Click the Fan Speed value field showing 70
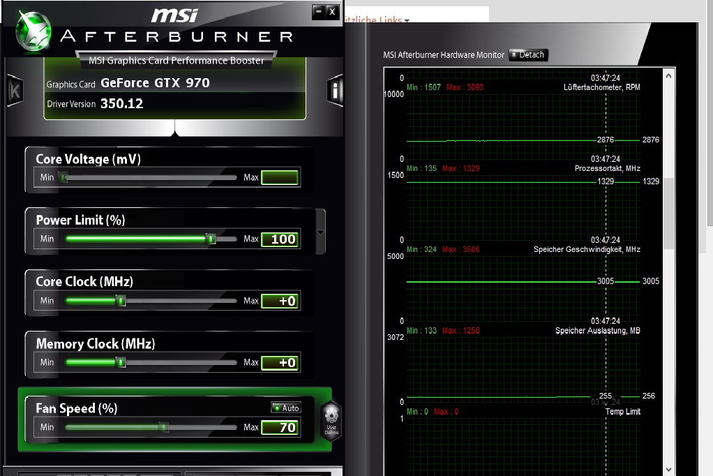Image resolution: width=713 pixels, height=476 pixels. tap(280, 427)
